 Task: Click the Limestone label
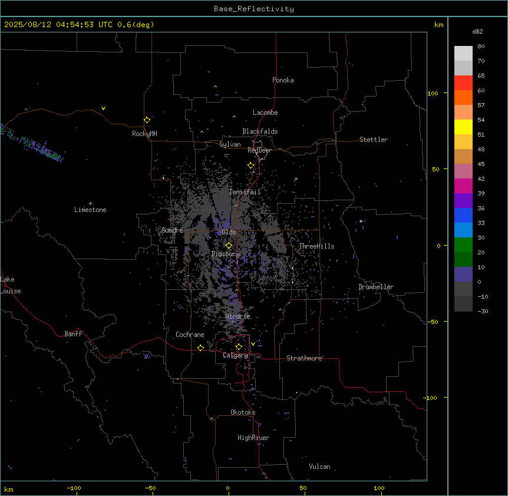tap(90, 210)
